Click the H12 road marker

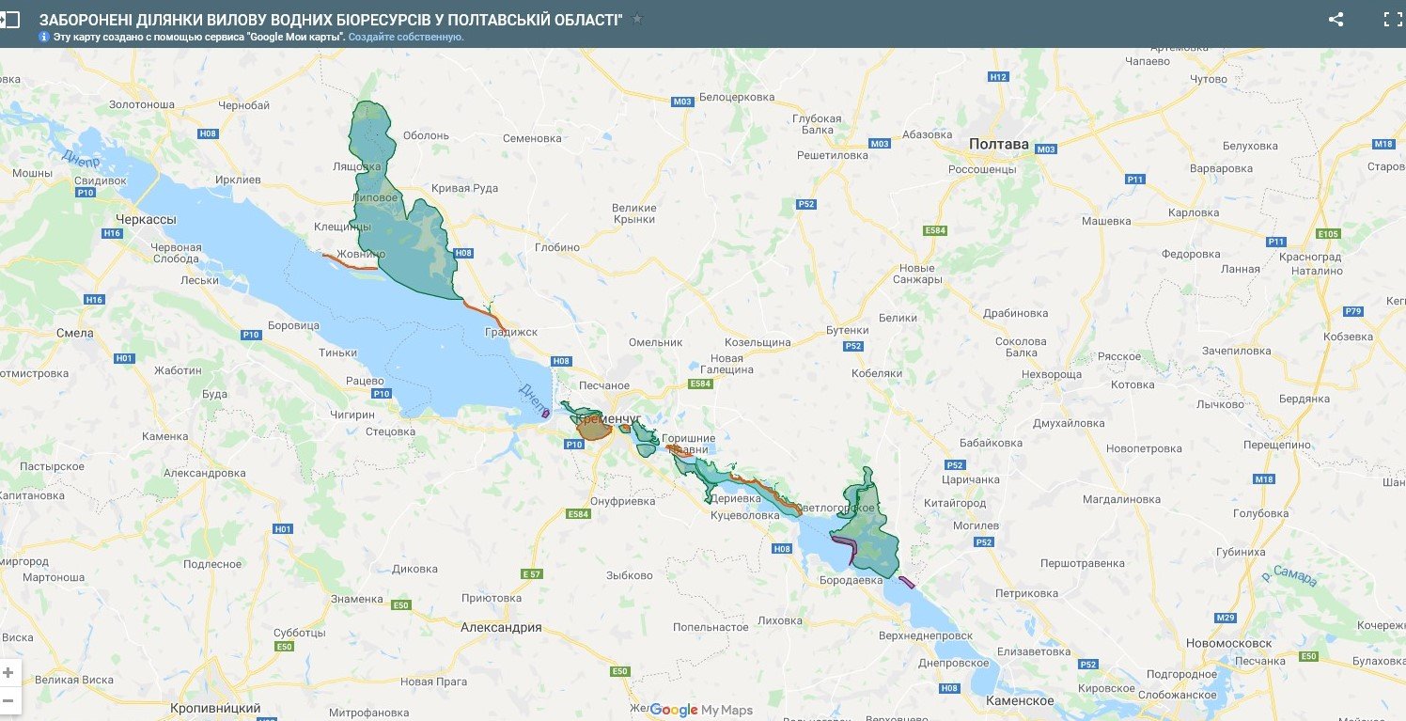[998, 76]
